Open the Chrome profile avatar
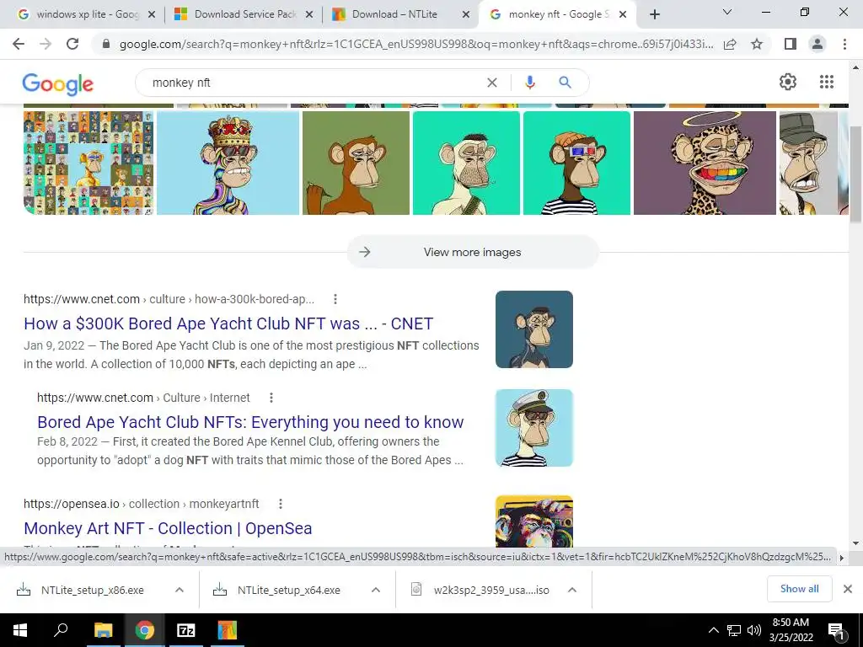The image size is (863, 647). click(817, 44)
